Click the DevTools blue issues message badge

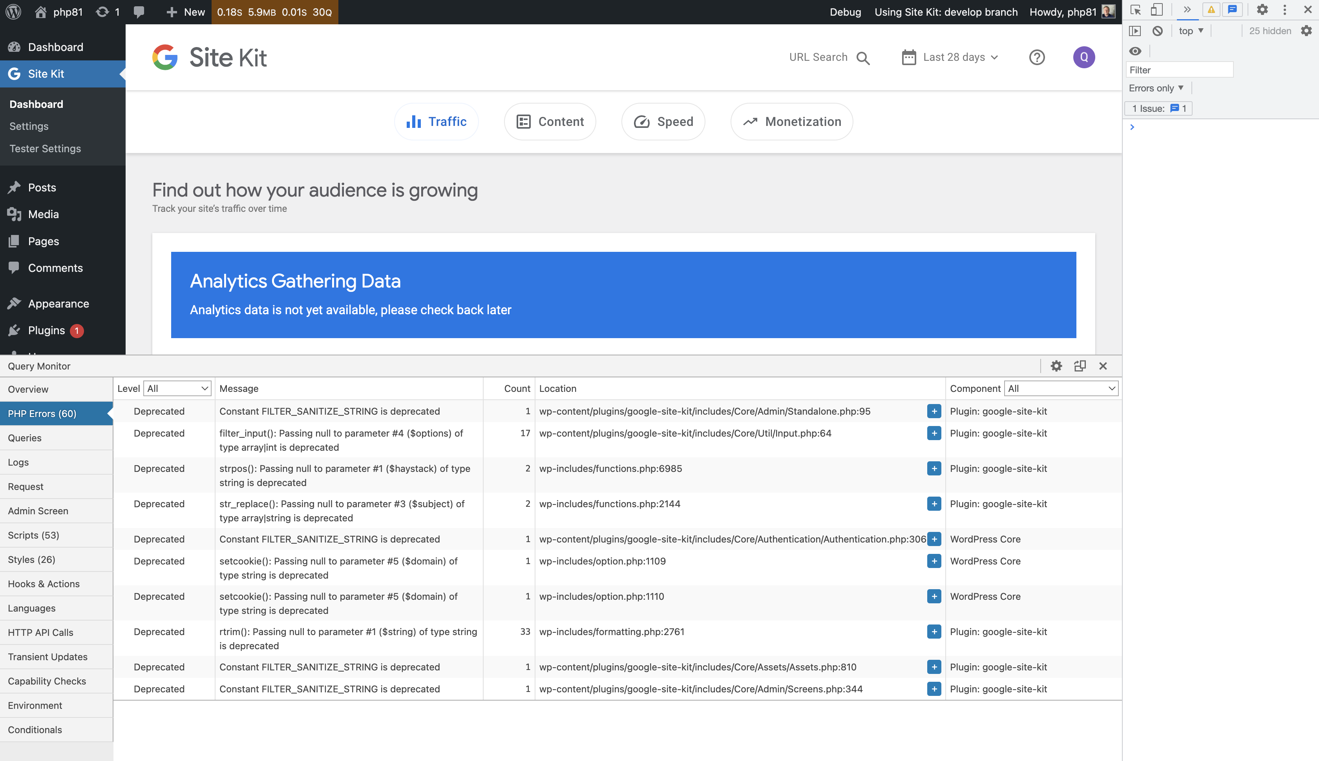tap(1232, 9)
